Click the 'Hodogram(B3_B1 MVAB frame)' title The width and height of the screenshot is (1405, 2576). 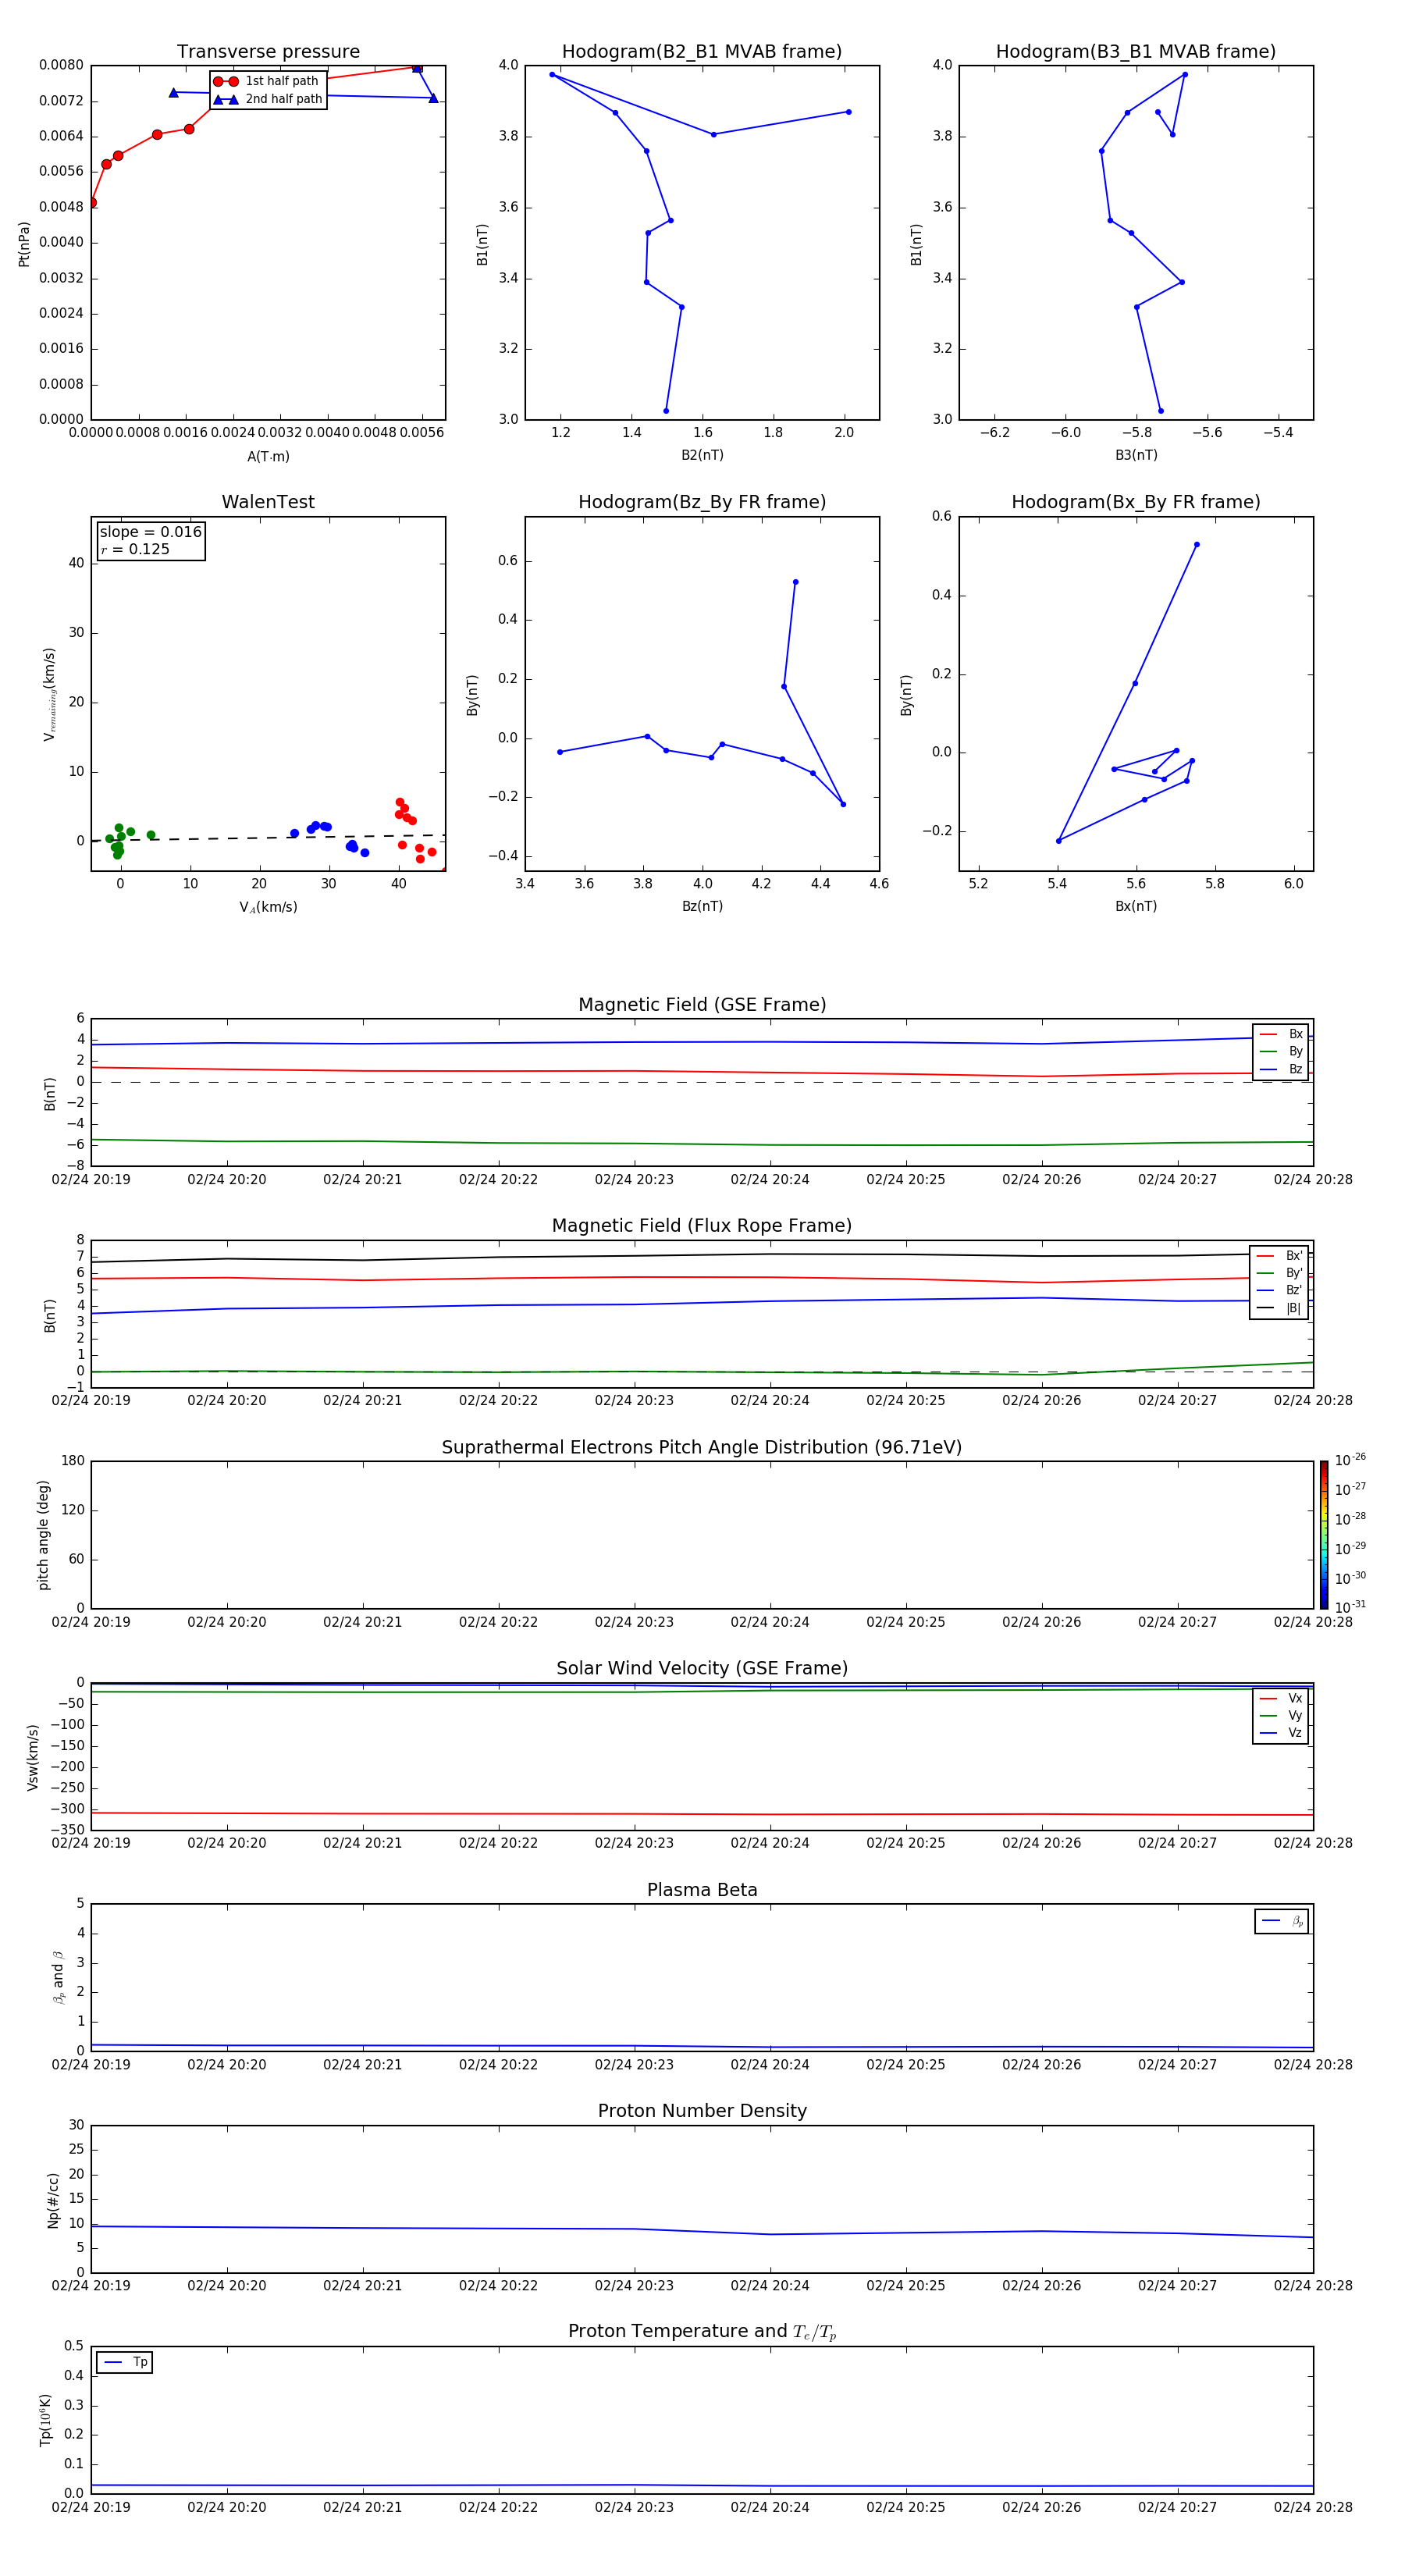tap(1136, 52)
